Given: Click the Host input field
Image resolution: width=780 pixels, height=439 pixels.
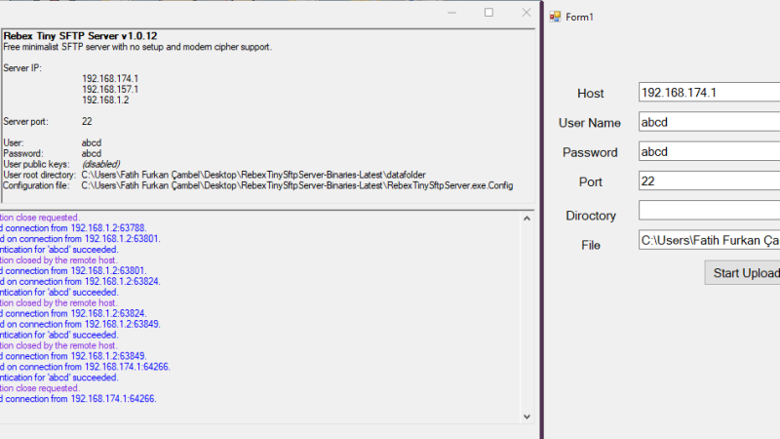Looking at the screenshot, I should point(710,93).
